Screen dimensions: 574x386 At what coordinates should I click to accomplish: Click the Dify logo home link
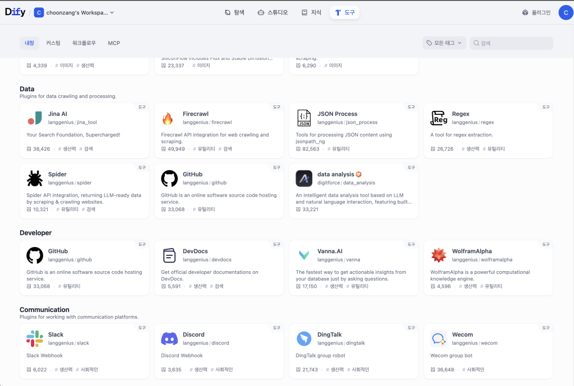[15, 12]
